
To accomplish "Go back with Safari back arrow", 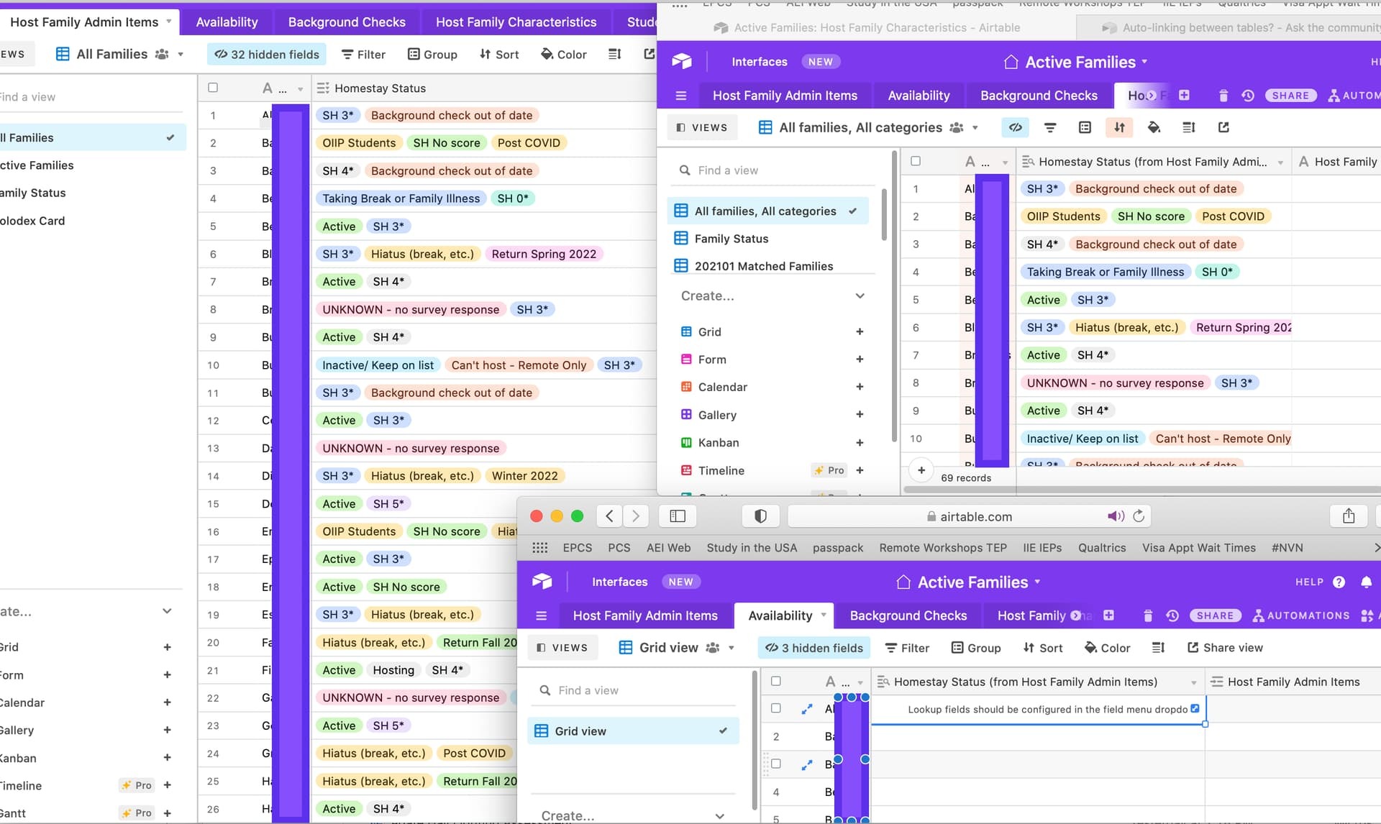I will point(609,516).
